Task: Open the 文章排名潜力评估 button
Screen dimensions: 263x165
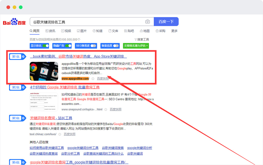Action: coord(136,46)
